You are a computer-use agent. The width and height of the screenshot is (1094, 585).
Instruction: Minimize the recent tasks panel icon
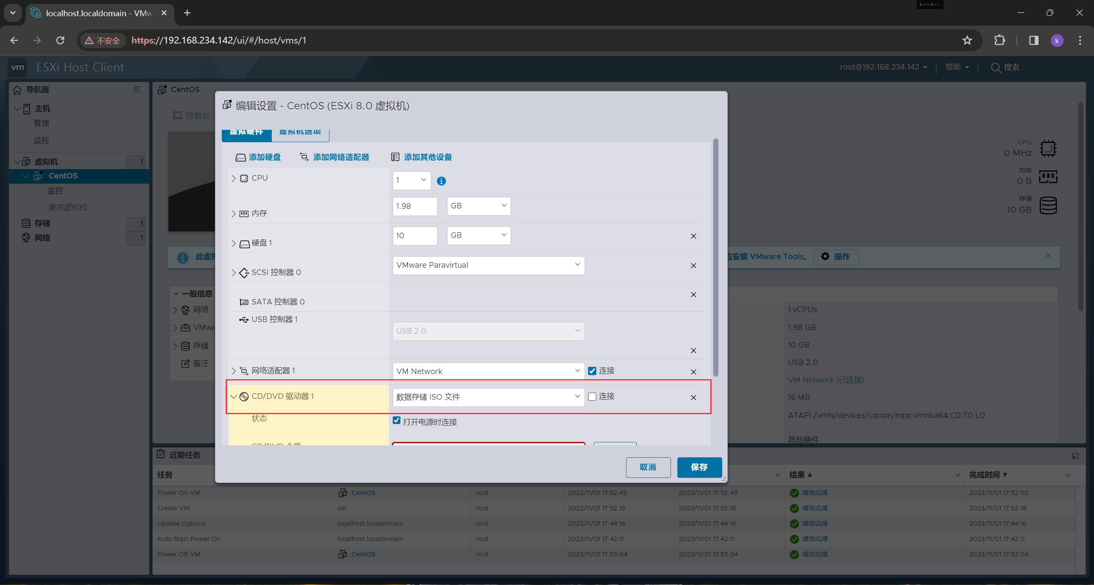point(1075,456)
